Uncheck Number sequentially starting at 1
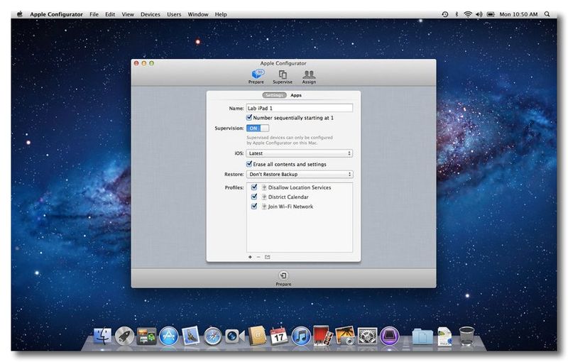The width and height of the screenshot is (568, 362). (249, 117)
